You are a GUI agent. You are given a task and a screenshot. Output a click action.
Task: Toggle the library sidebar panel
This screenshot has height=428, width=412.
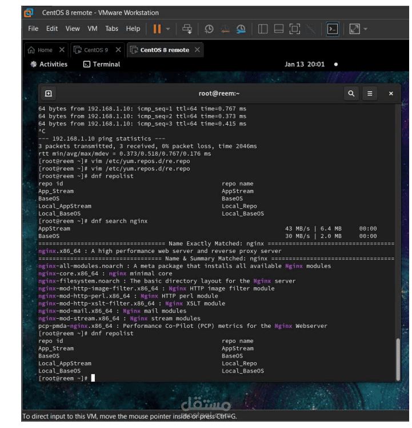[x=263, y=29]
